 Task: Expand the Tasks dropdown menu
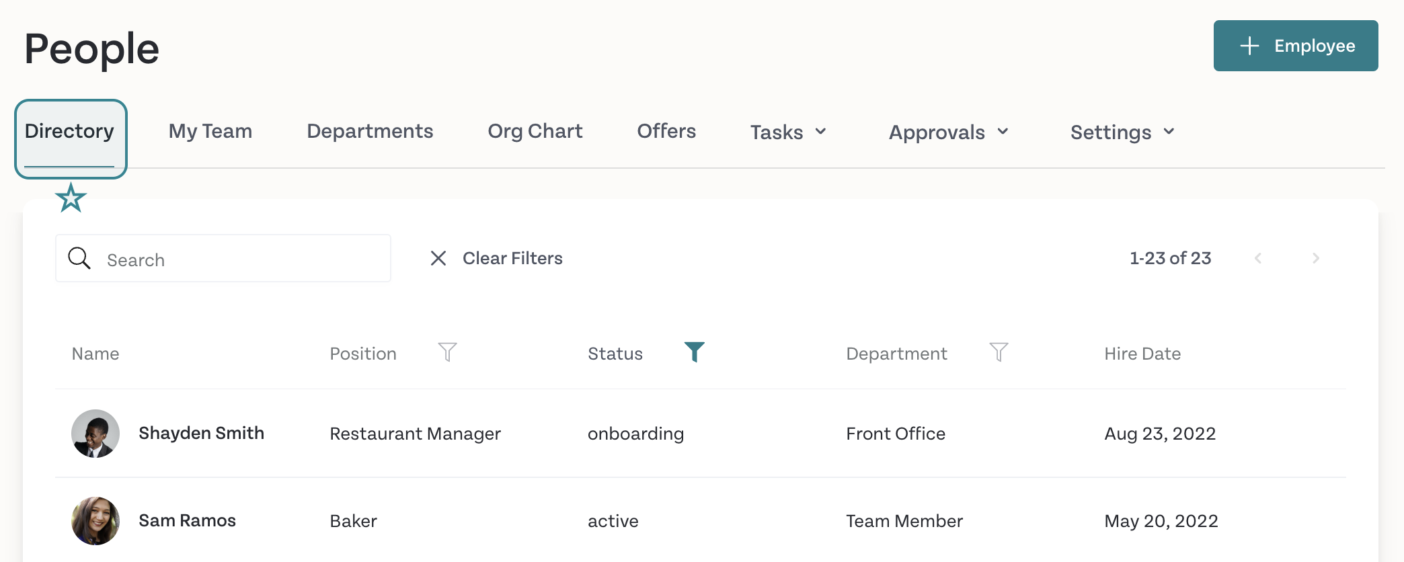788,132
